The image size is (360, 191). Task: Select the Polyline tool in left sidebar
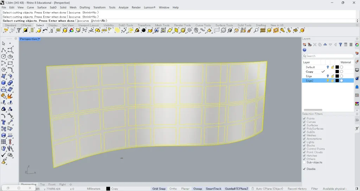pyautogui.click(x=4, y=50)
